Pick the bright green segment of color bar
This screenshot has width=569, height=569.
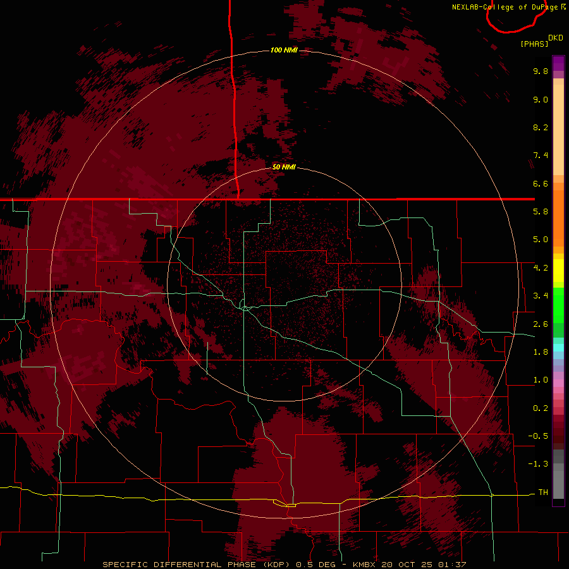click(x=558, y=305)
